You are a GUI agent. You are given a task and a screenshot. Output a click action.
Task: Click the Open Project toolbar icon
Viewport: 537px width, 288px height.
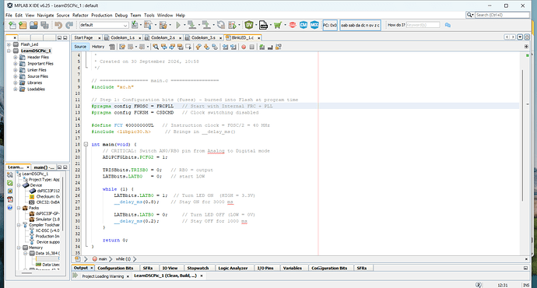click(x=33, y=25)
